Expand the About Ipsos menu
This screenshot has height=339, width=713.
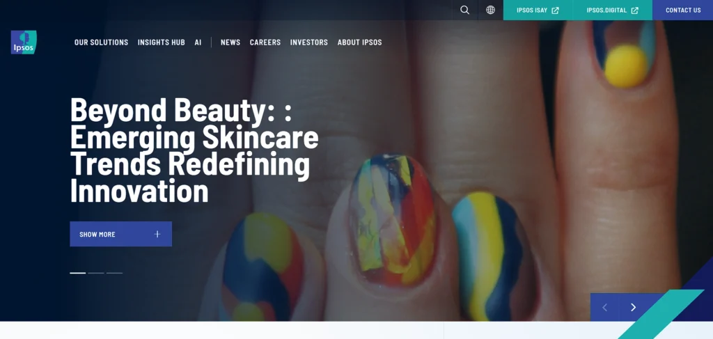(360, 42)
